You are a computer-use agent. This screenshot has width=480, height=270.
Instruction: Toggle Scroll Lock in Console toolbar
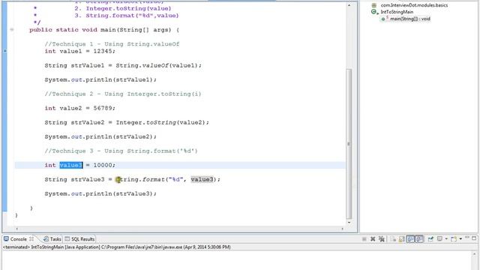[x=402, y=239]
